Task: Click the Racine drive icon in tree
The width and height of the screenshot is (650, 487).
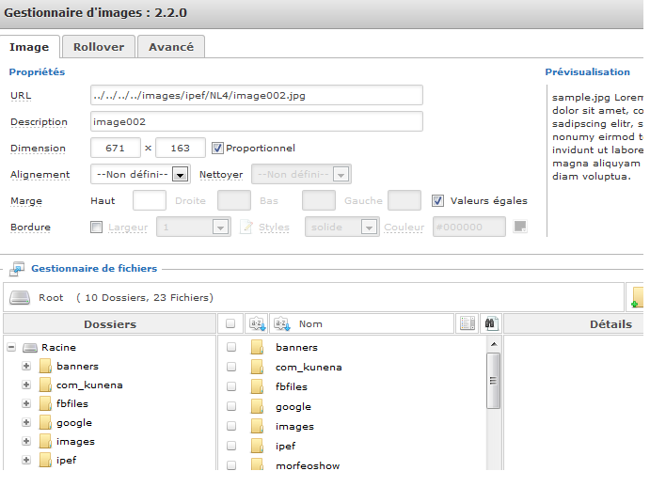Action: tap(30, 347)
